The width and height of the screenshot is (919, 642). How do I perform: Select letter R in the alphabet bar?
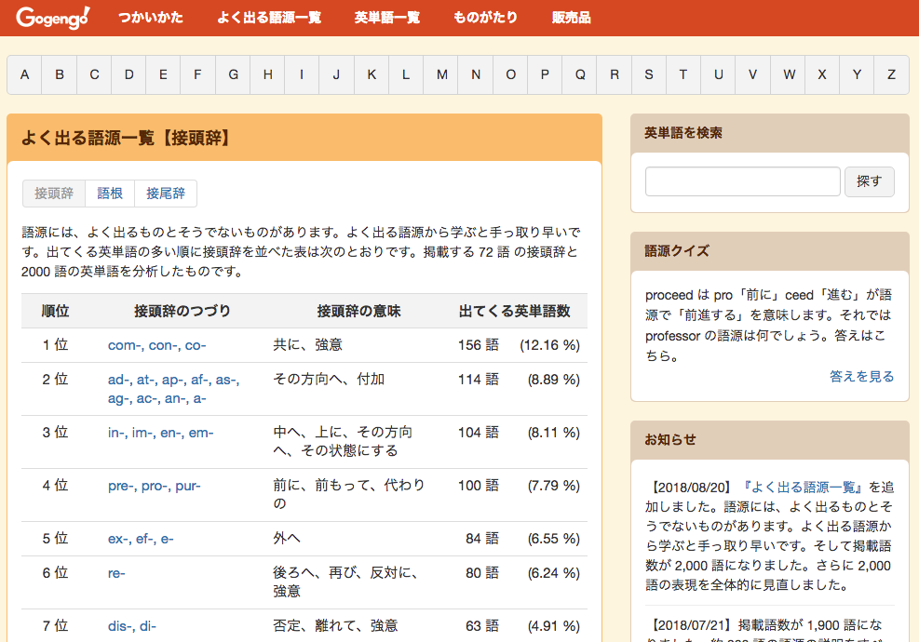point(615,75)
